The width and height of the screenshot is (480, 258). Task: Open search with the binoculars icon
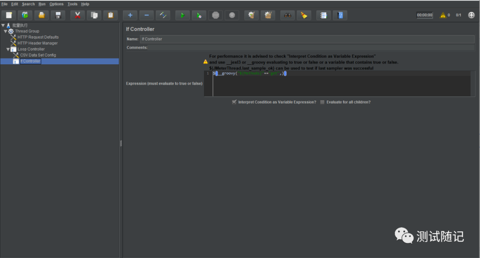point(287,15)
